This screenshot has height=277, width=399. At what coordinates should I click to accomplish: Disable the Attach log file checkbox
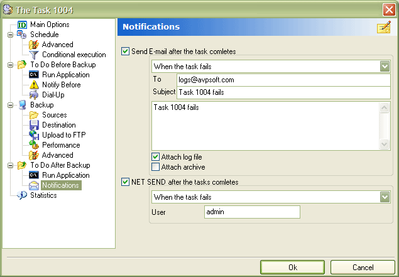click(155, 156)
